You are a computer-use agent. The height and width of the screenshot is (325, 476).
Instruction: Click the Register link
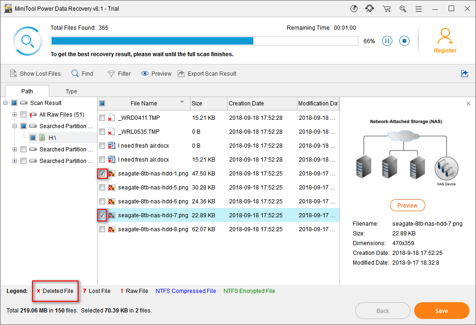pyautogui.click(x=445, y=51)
